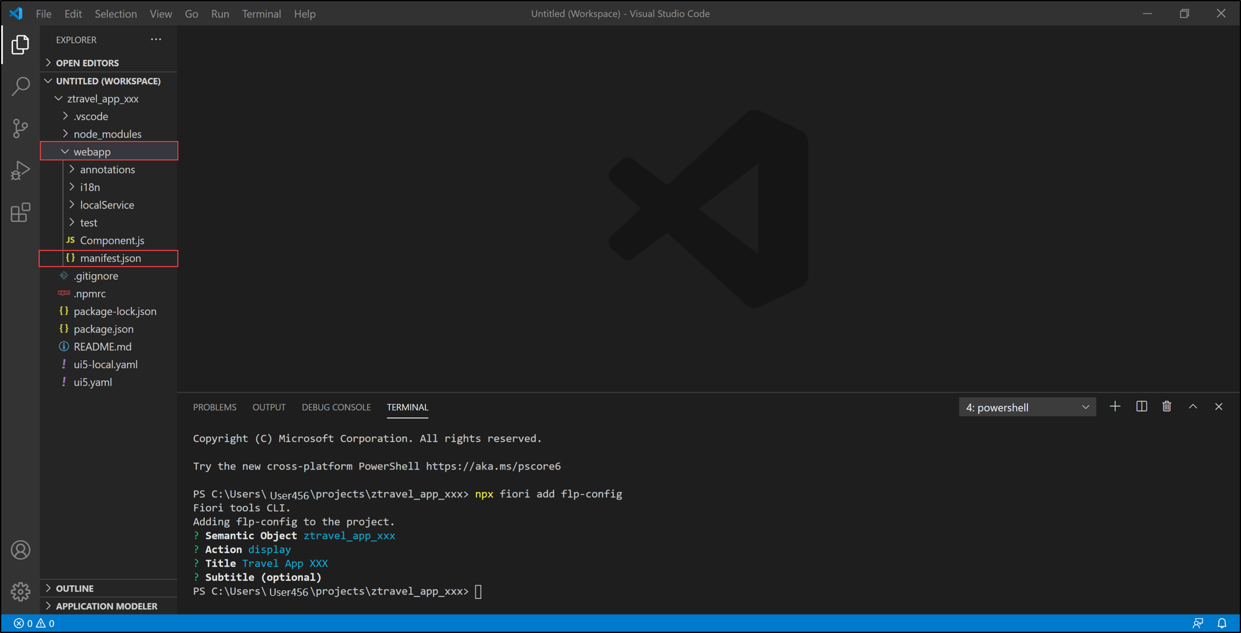
Task: Open the Help menu
Action: point(305,14)
